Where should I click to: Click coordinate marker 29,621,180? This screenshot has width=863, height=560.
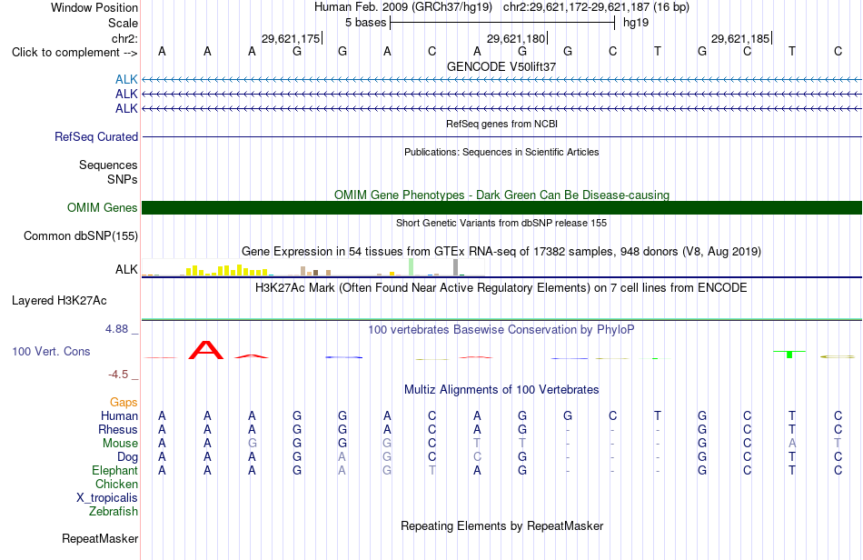(x=516, y=38)
